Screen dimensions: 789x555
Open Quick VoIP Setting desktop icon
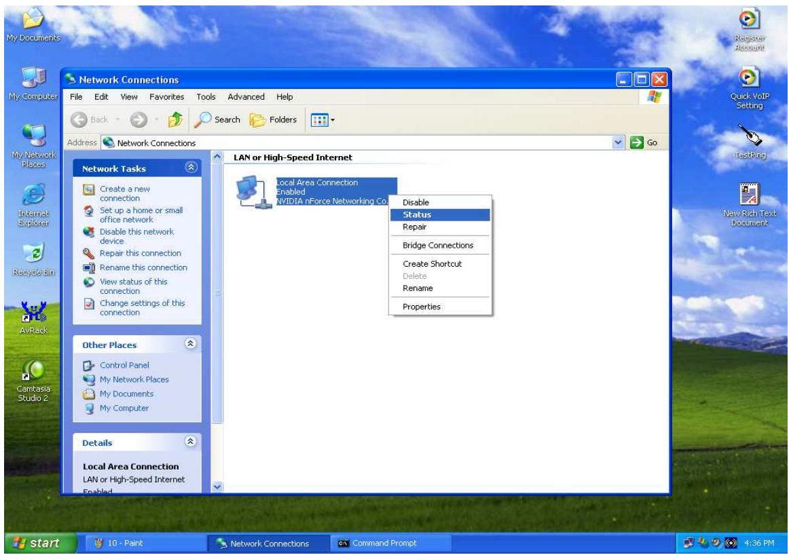click(x=749, y=88)
